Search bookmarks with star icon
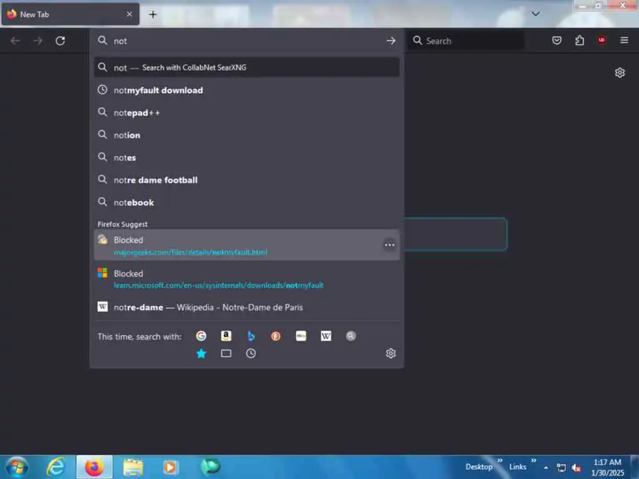 pyautogui.click(x=201, y=354)
